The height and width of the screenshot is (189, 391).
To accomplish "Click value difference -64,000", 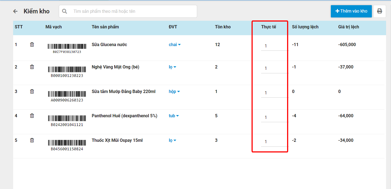I will (346, 116).
